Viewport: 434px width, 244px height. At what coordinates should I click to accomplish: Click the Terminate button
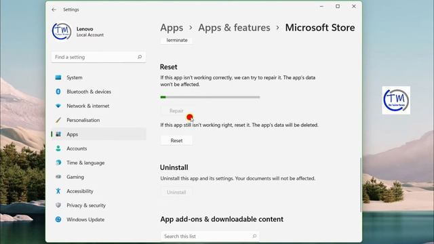(x=176, y=41)
